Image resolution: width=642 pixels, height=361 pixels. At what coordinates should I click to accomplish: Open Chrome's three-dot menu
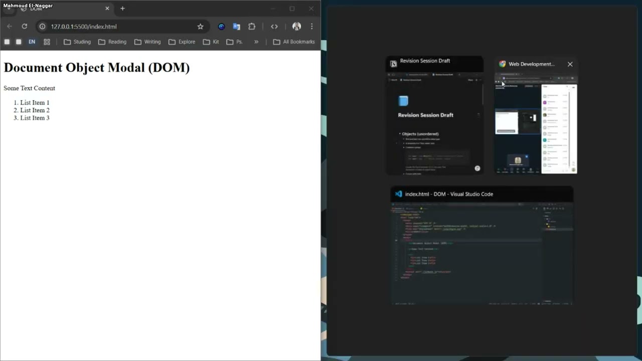(x=311, y=27)
